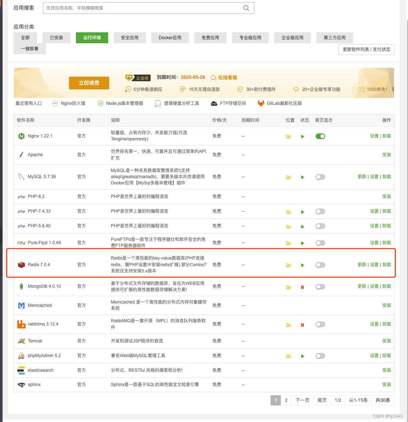408x422 pixels.
Task: Click 设置 for Nginx 1.22.1
Action: (374, 136)
